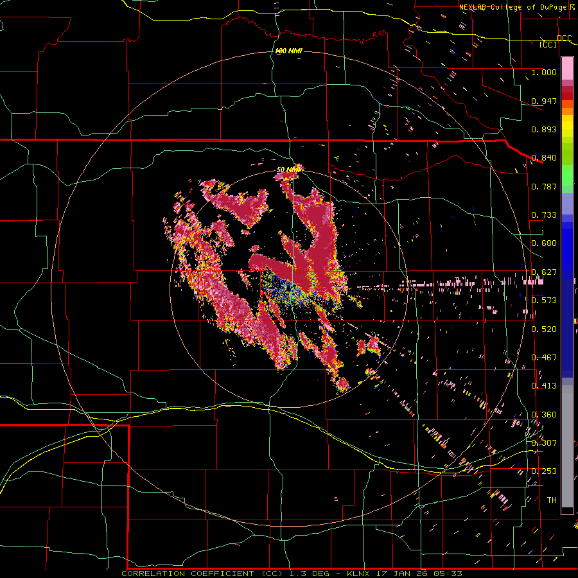Click the TH label at scale bottom

click(x=552, y=500)
